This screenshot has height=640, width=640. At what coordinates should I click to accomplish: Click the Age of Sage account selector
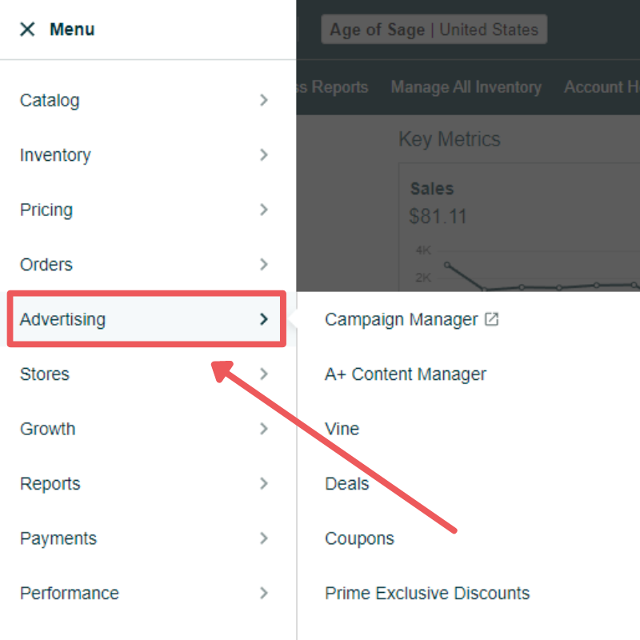point(434,30)
